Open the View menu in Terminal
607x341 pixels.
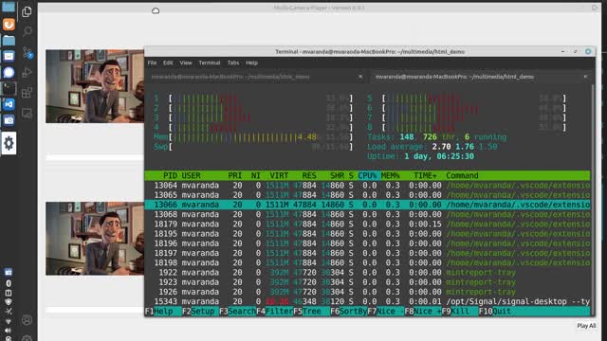[186, 63]
